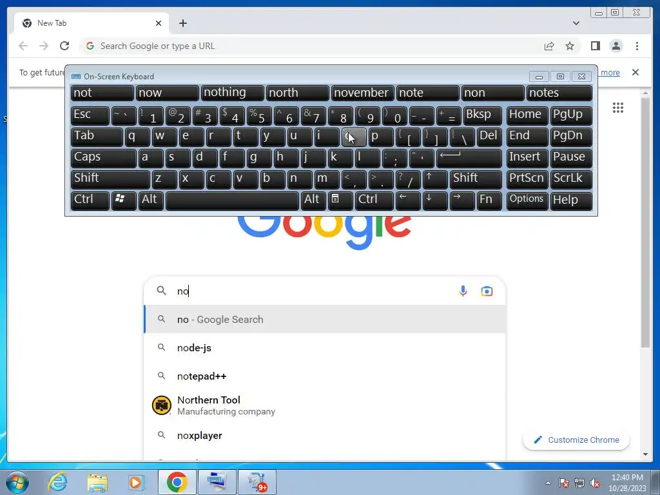Bookmark this tab with the star icon

coord(570,46)
